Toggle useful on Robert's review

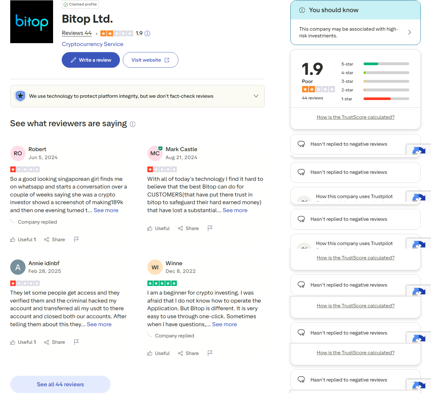[23, 240]
